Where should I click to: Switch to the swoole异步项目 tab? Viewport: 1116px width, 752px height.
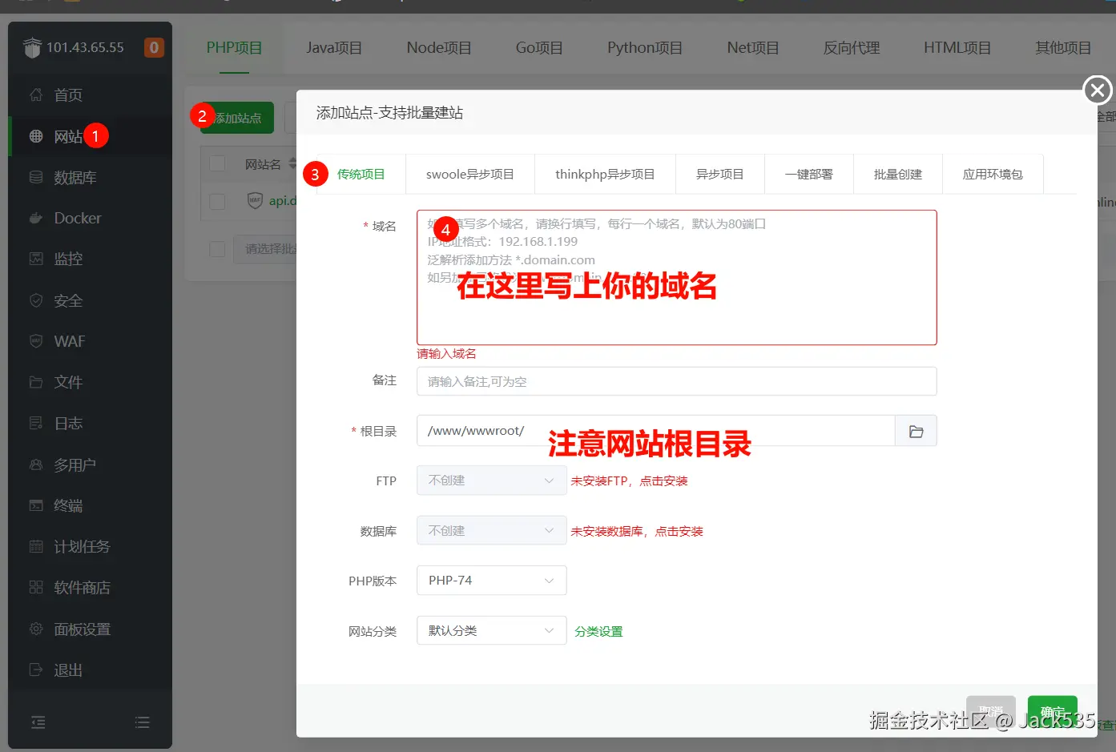pos(470,175)
